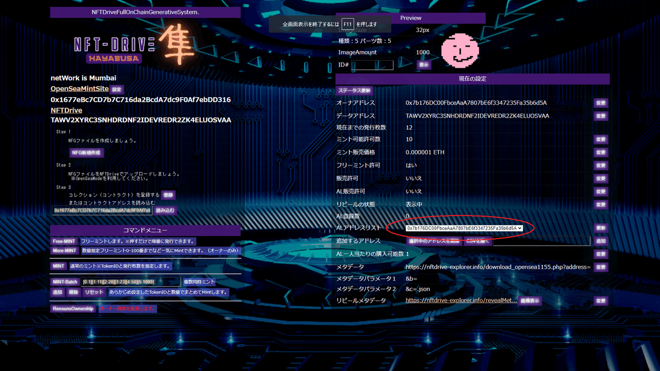The image size is (660, 371).
Task: Click the metadata URL download_opensea1155.php text
Action: click(498, 267)
